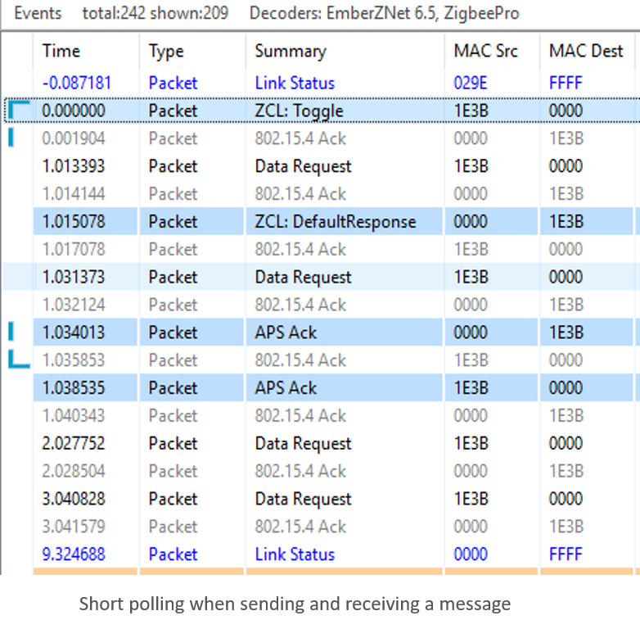Click the MAC Dest column header
Image resolution: width=640 pixels, height=629 pixels.
586,51
